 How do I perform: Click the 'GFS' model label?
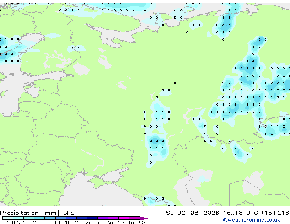[x=69, y=213]
